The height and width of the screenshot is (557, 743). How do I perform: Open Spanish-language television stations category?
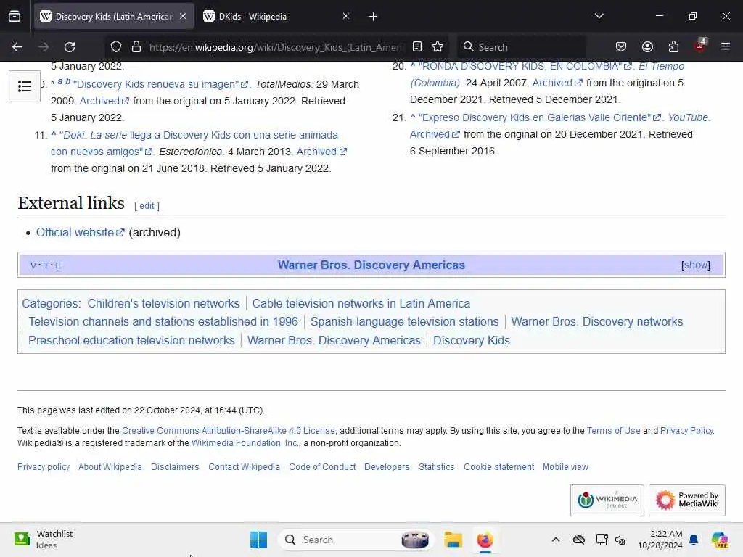[405, 321]
